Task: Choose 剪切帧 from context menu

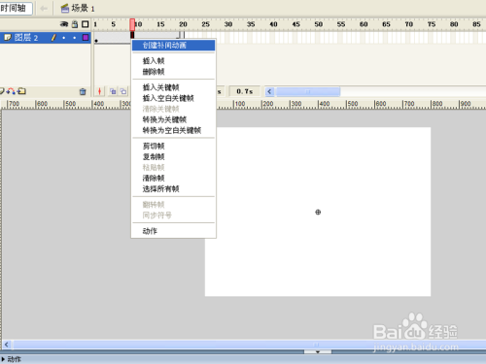Action: (173, 146)
